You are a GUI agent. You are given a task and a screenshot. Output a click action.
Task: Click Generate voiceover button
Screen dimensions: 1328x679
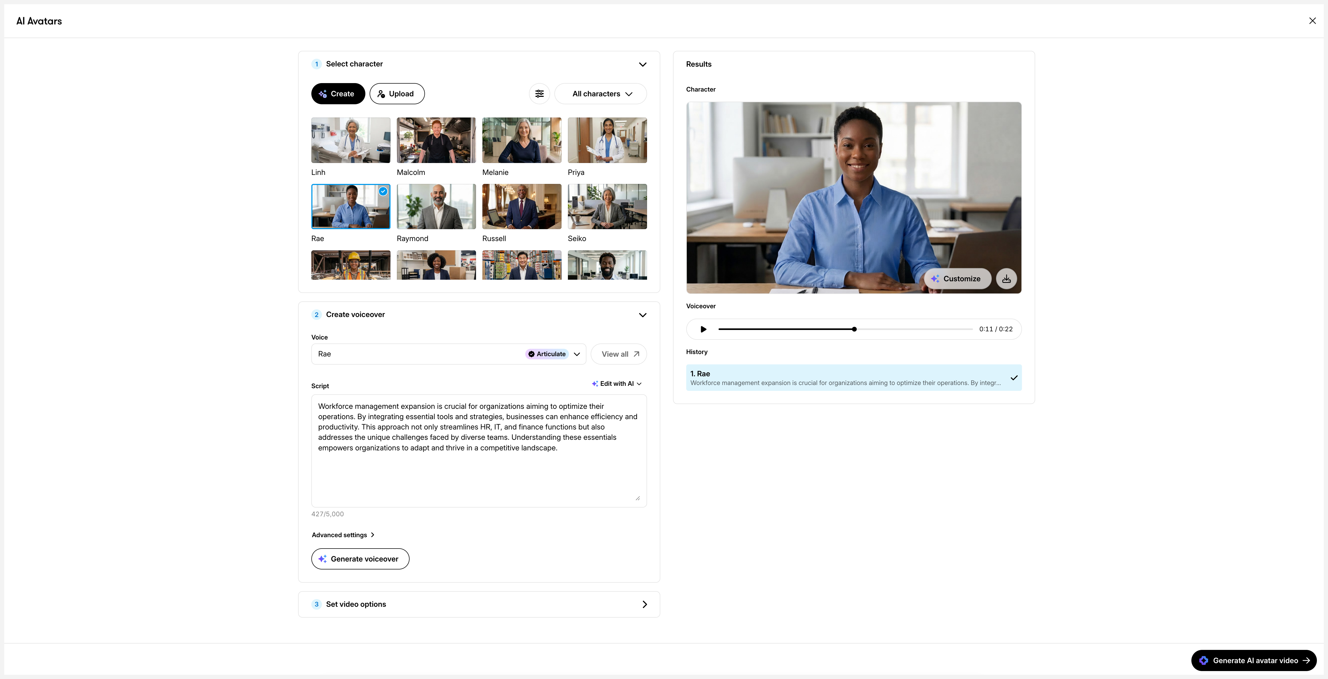point(360,559)
